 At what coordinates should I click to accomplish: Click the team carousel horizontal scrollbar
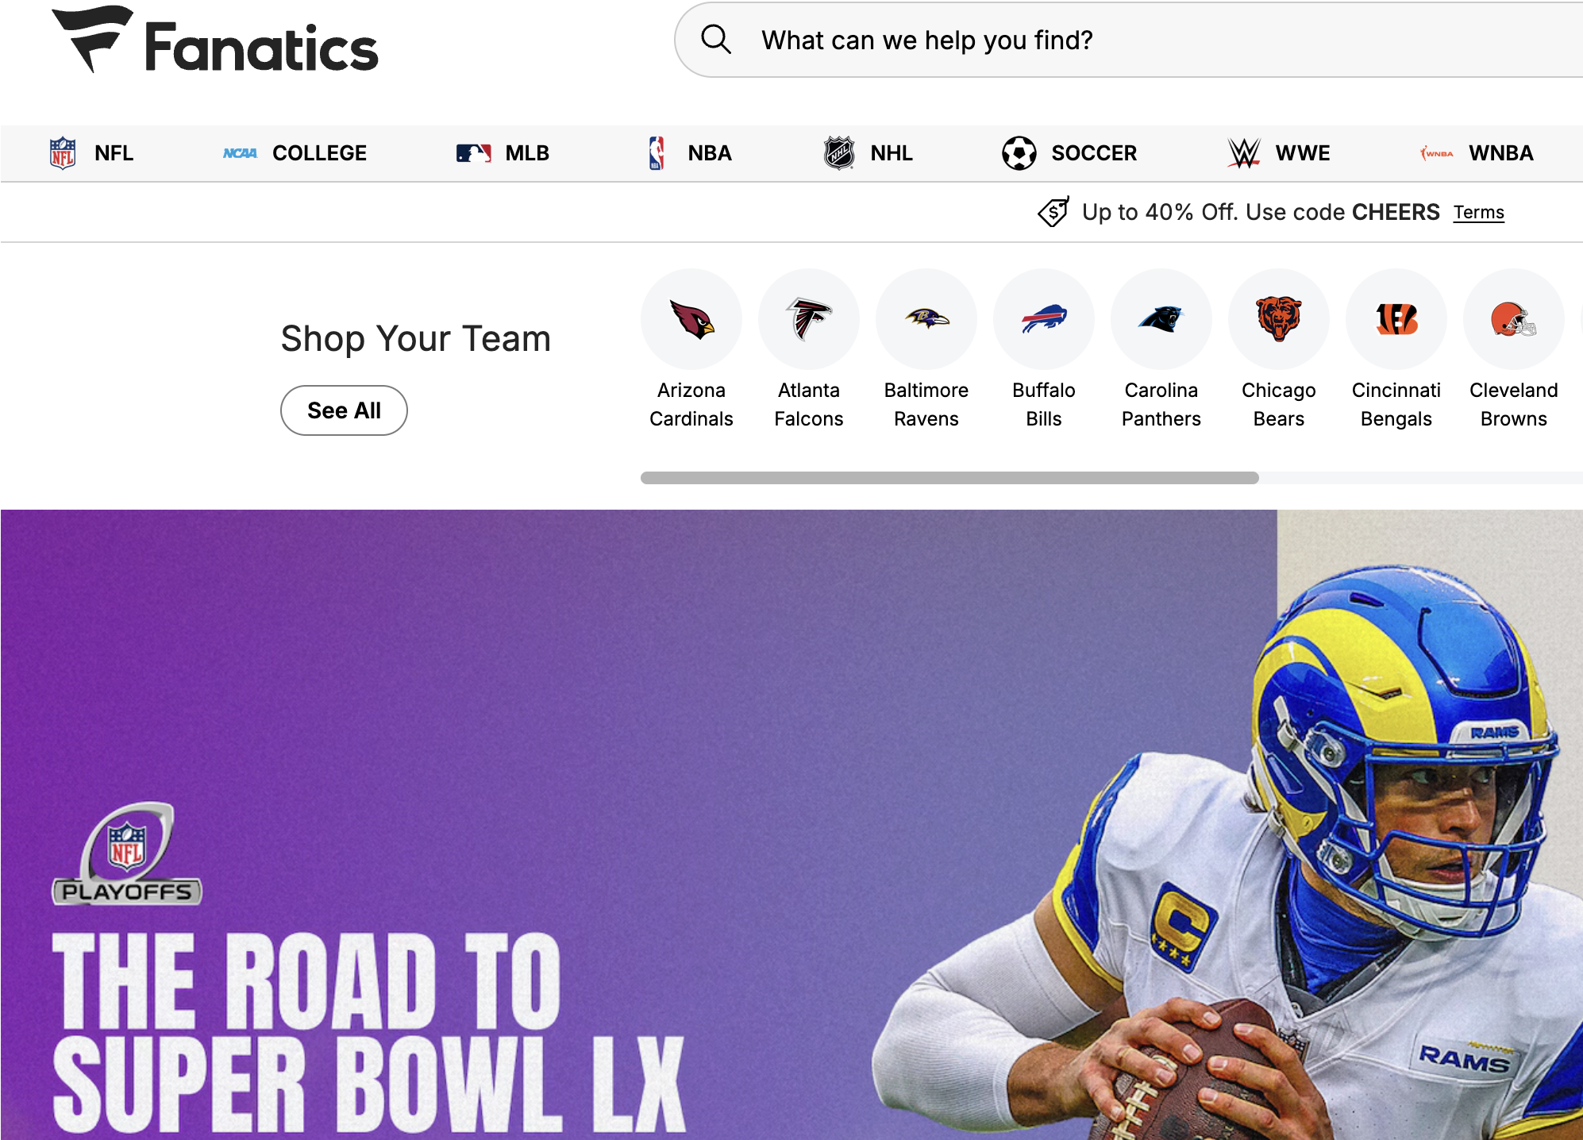point(949,478)
